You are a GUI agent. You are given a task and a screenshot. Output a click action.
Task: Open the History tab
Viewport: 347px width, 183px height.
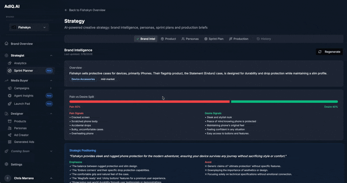[263, 39]
